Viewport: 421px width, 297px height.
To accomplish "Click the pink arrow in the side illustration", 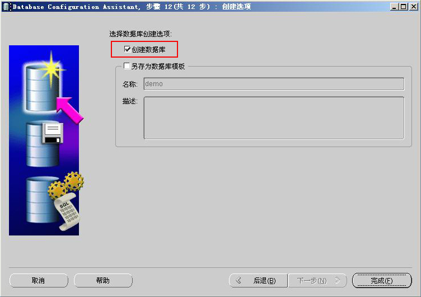I will [71, 109].
